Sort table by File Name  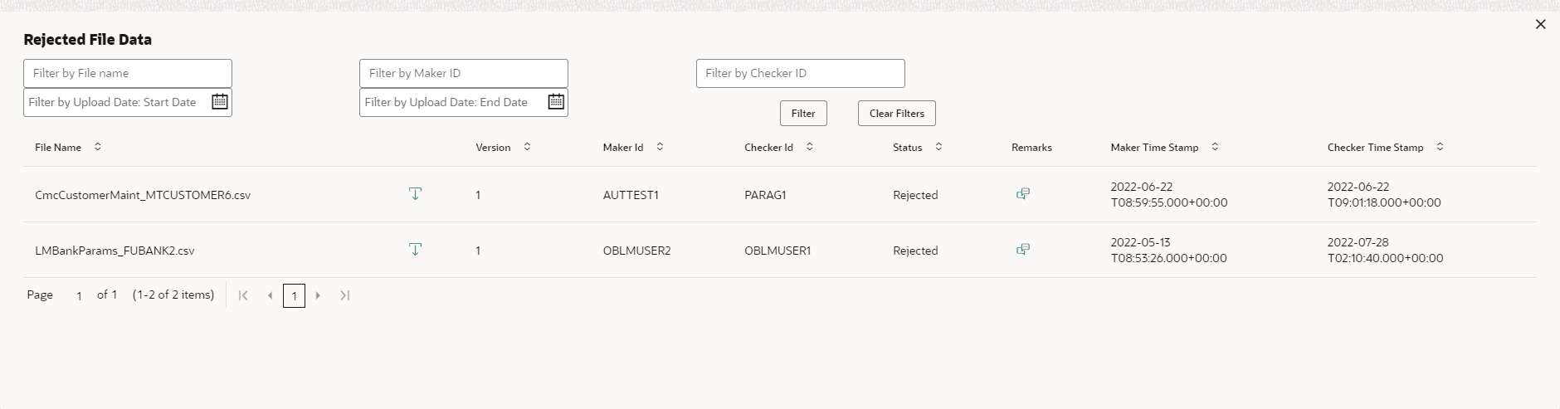[x=98, y=147]
